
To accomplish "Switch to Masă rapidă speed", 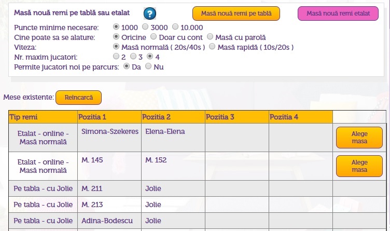I will click(x=212, y=46).
